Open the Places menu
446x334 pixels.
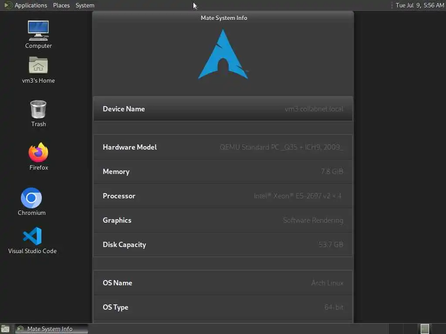(61, 5)
